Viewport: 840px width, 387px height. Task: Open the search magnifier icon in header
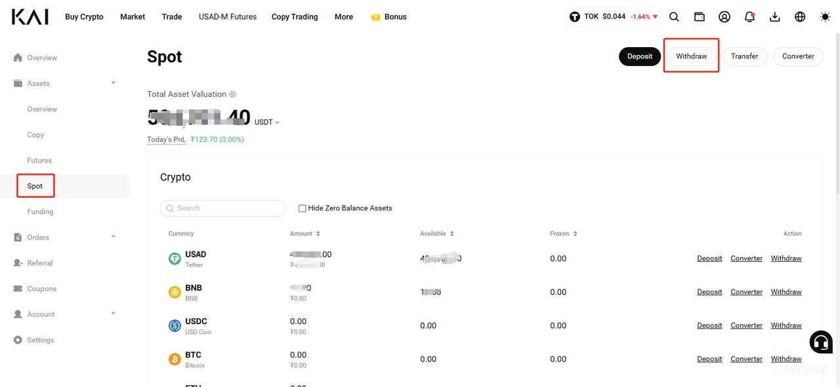(x=674, y=17)
